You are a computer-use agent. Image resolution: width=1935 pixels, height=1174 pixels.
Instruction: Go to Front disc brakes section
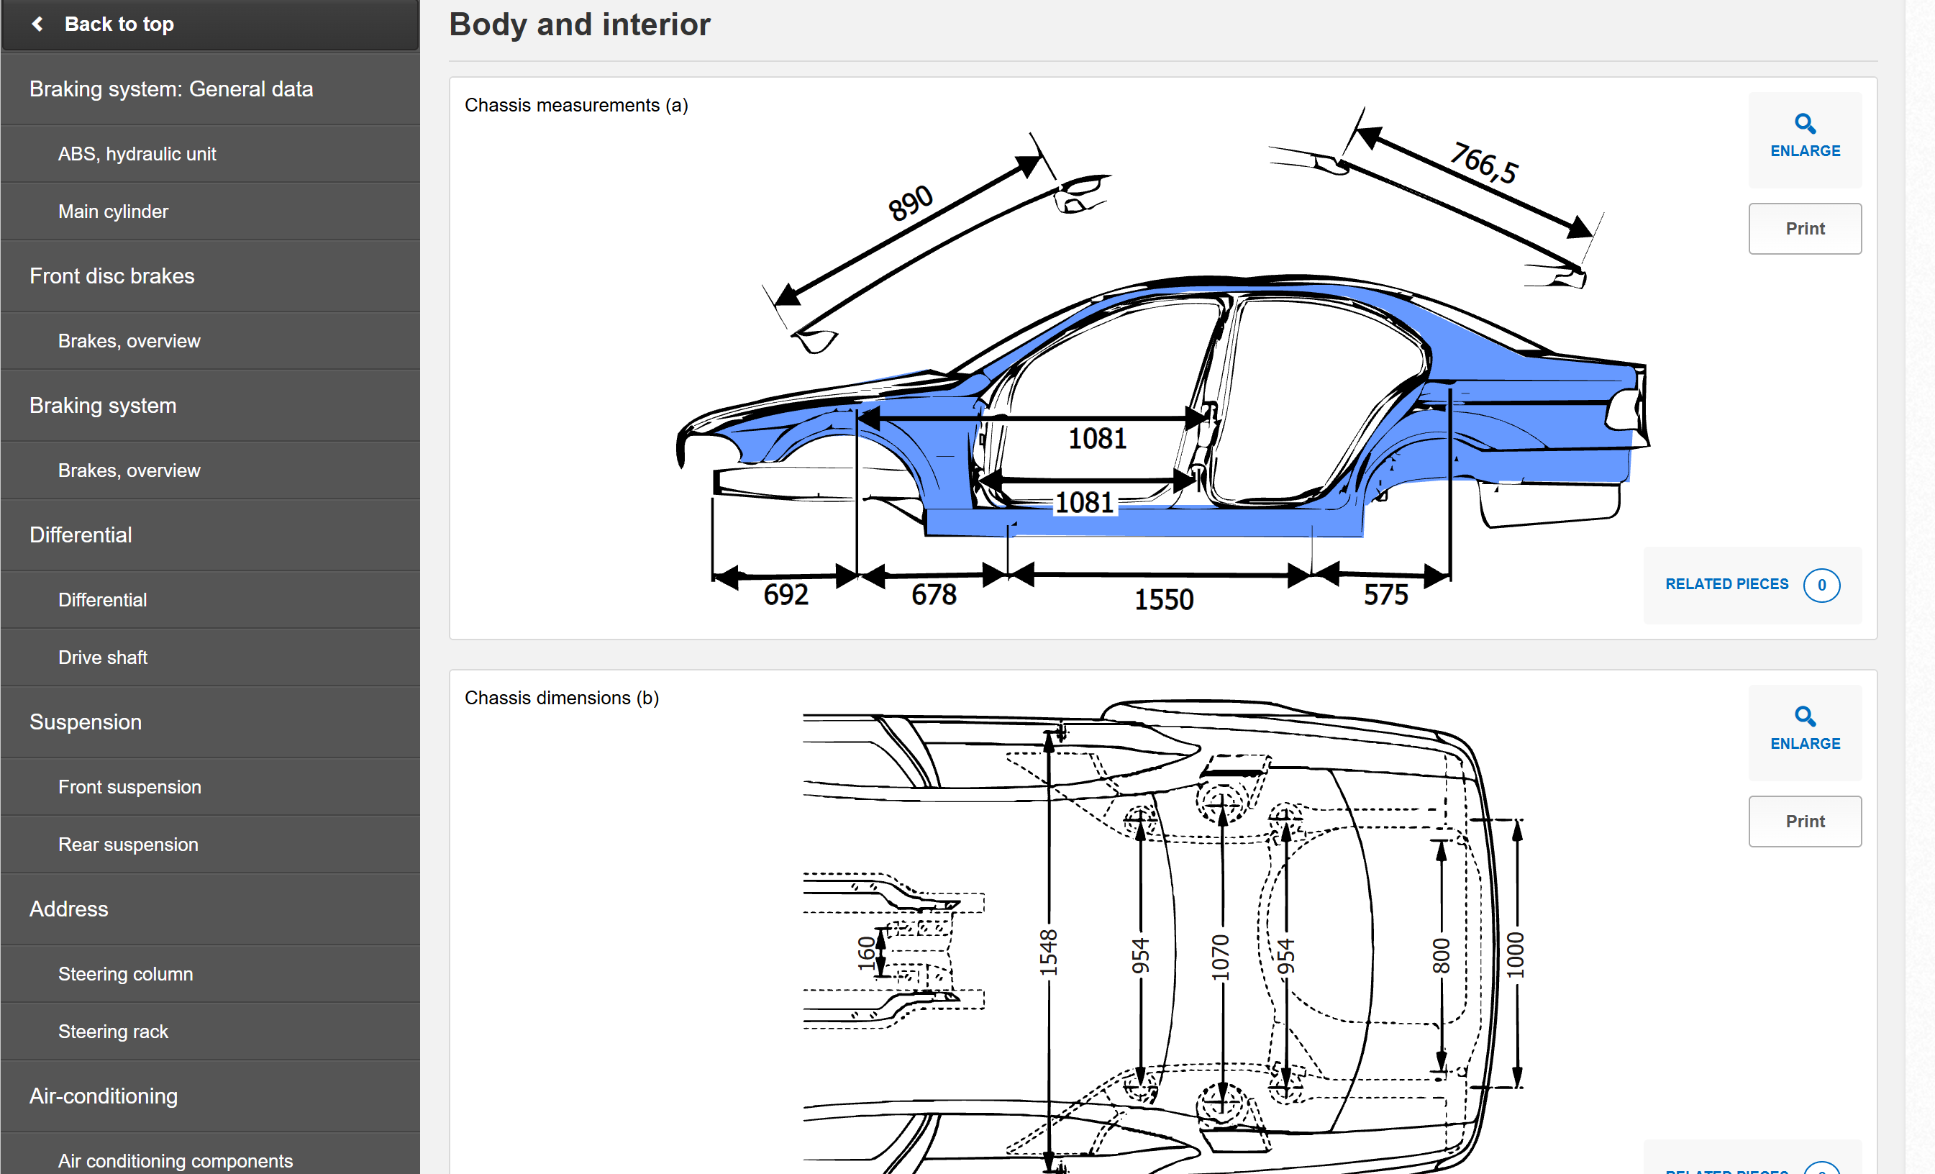[211, 276]
